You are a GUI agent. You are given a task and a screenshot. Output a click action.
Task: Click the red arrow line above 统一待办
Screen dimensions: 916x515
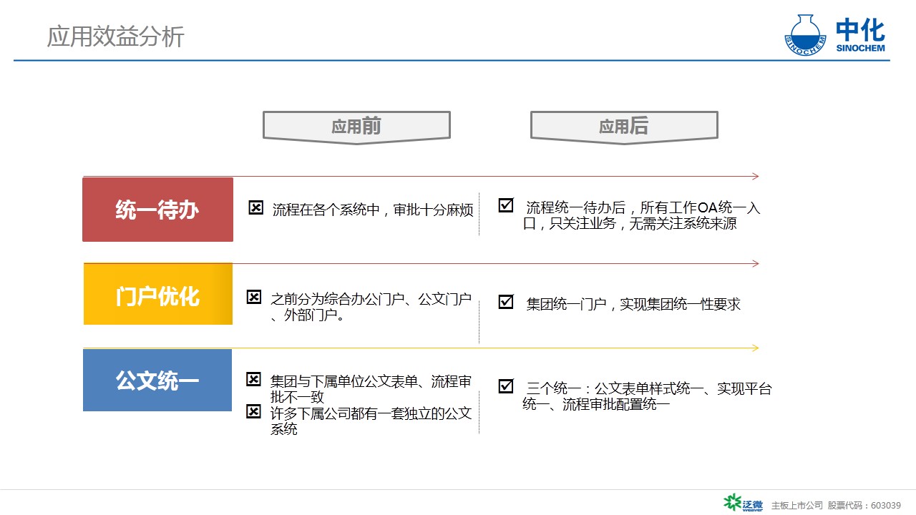pos(421,176)
